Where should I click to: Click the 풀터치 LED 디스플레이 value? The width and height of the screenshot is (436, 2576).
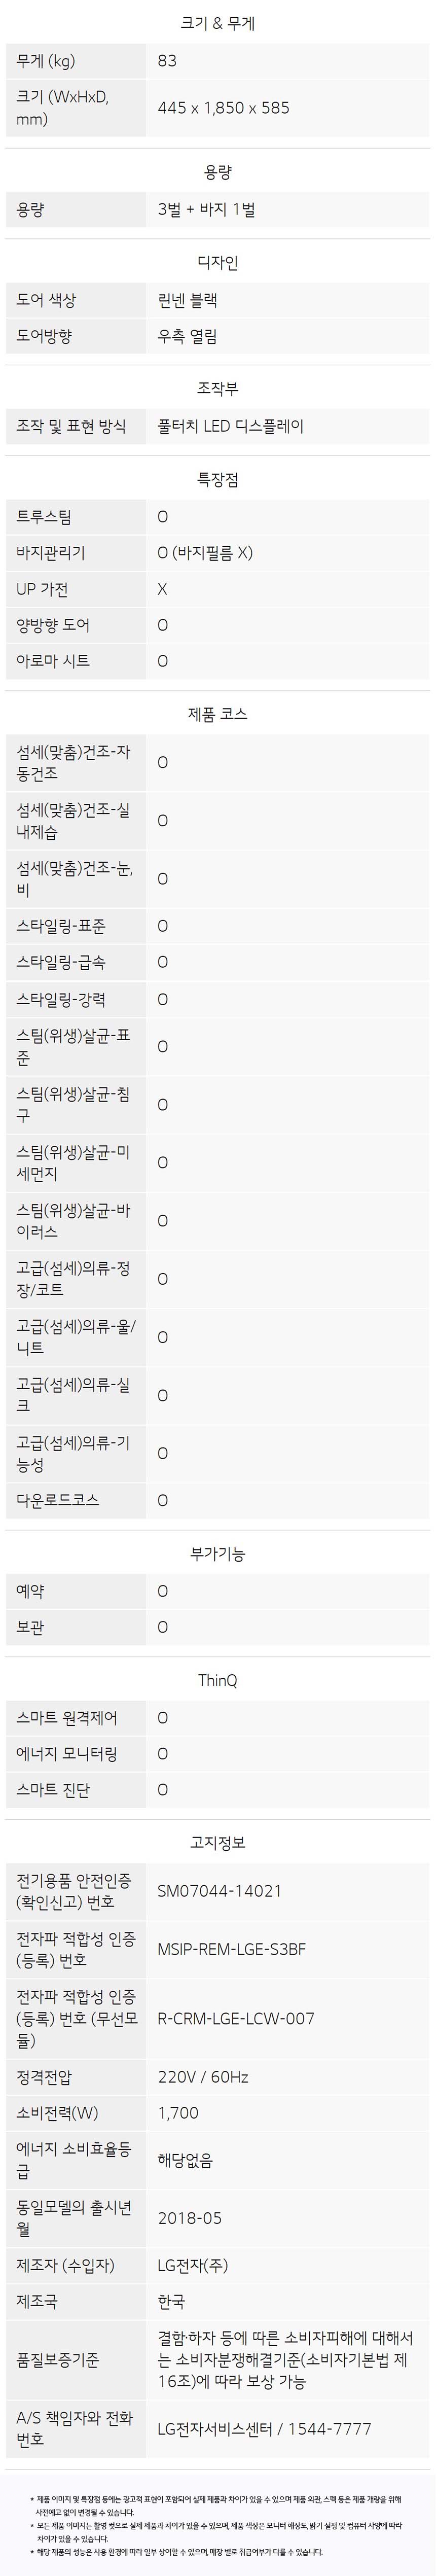230,426
